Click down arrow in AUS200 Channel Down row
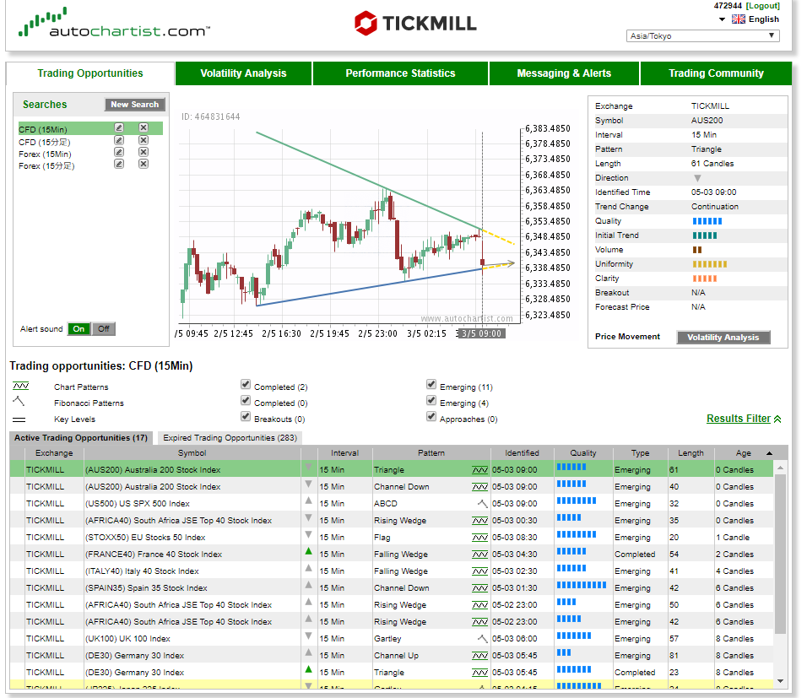The width and height of the screenshot is (807, 698). (x=308, y=484)
